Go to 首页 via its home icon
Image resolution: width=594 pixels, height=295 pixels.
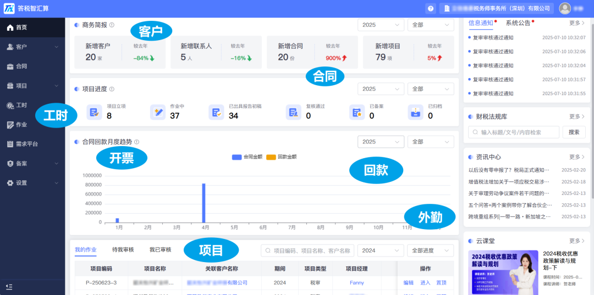pos(10,27)
